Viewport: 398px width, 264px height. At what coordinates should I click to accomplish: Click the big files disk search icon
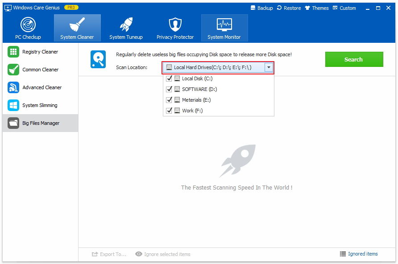click(x=98, y=59)
